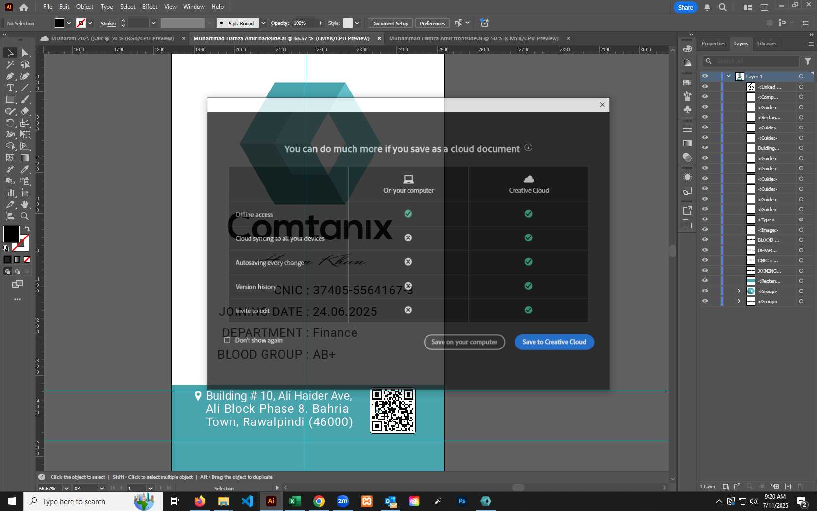Choose the Magic Wand tool
The height and width of the screenshot is (511, 817).
(x=10, y=64)
